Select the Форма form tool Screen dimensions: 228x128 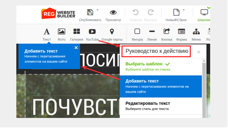(x=182, y=35)
